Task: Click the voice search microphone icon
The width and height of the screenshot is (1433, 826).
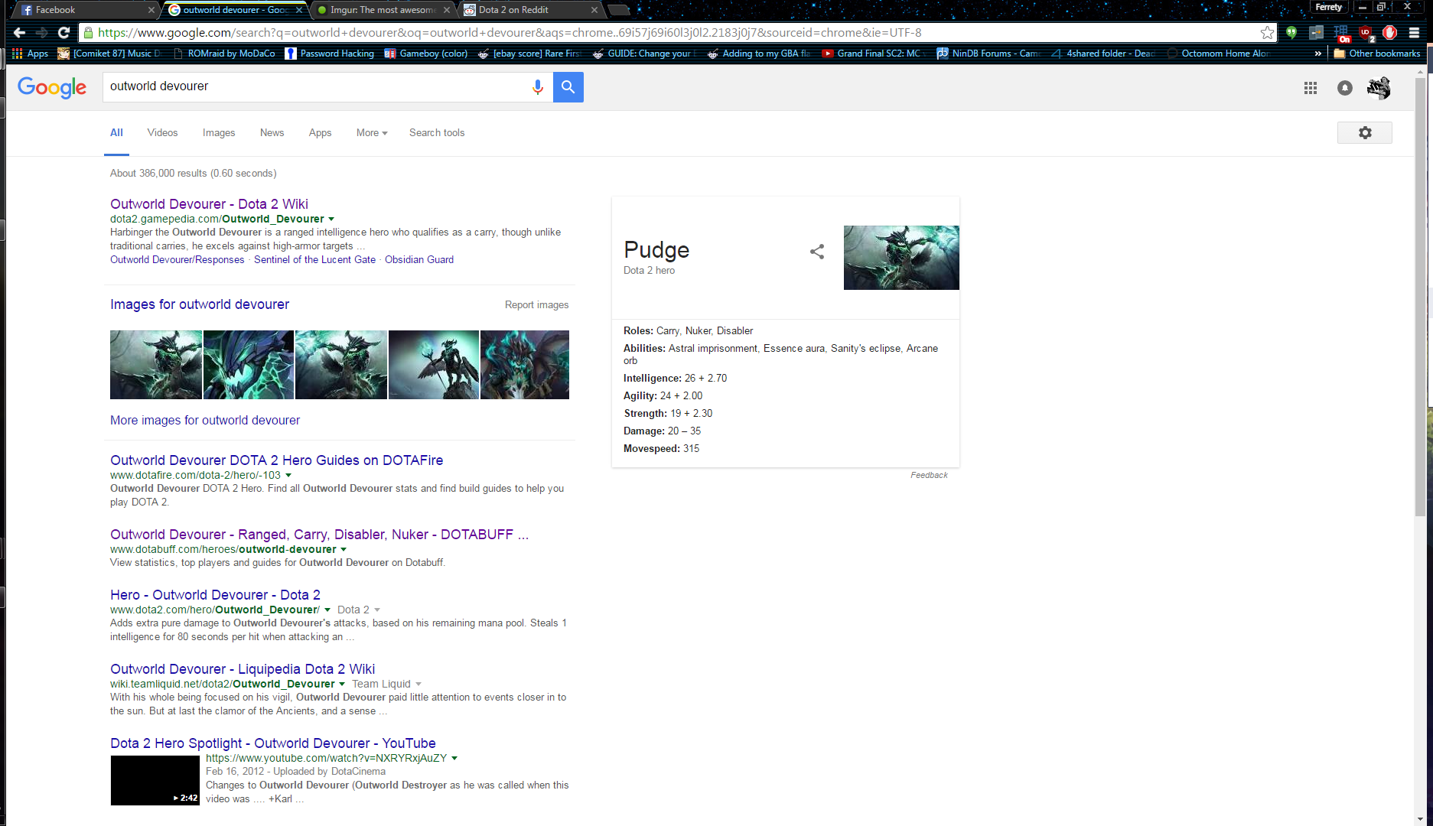Action: (x=537, y=87)
